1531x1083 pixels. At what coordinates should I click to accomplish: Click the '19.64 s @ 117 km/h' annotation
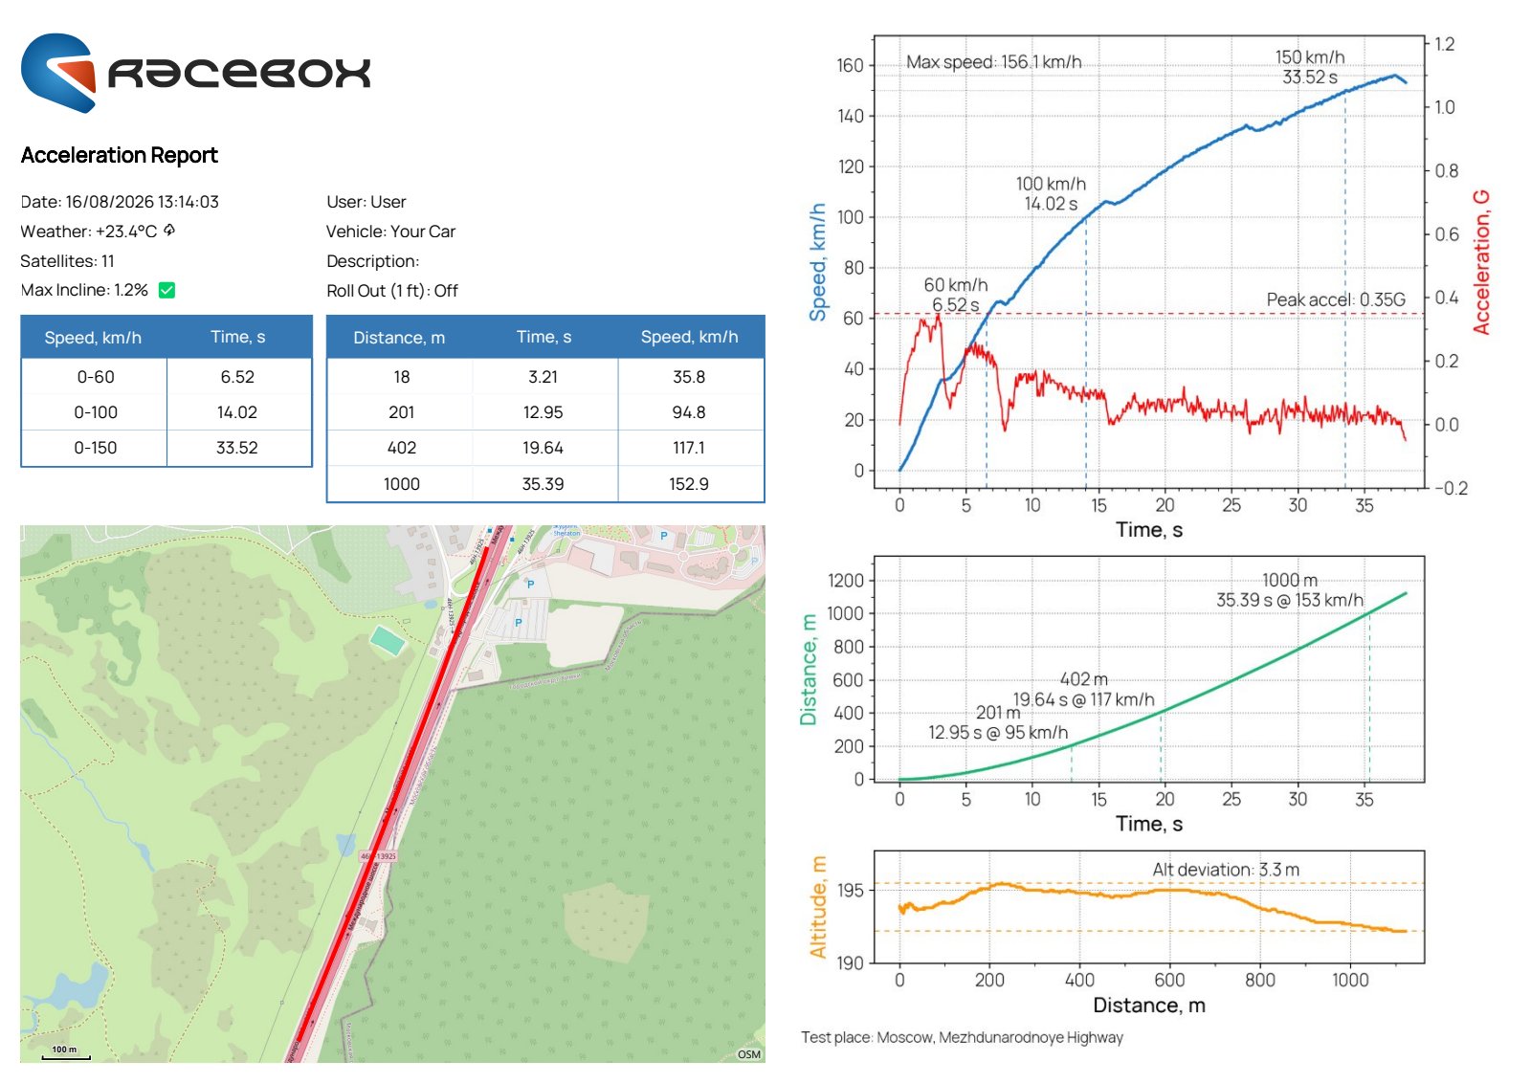[1084, 699]
